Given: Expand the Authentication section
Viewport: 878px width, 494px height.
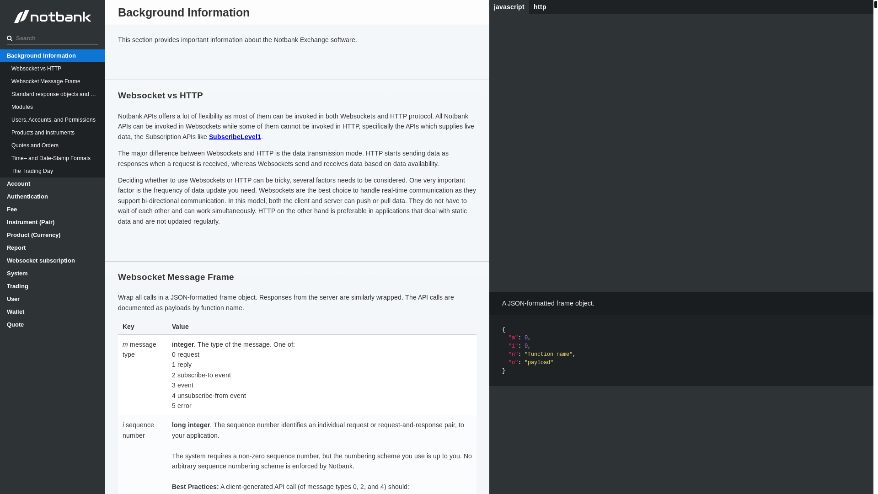Looking at the screenshot, I should pyautogui.click(x=53, y=197).
